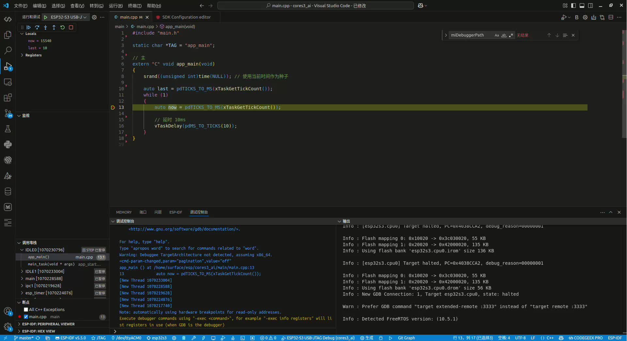Image resolution: width=627 pixels, height=341 pixels.
Task: Restart the debug session
Action: (x=62, y=27)
